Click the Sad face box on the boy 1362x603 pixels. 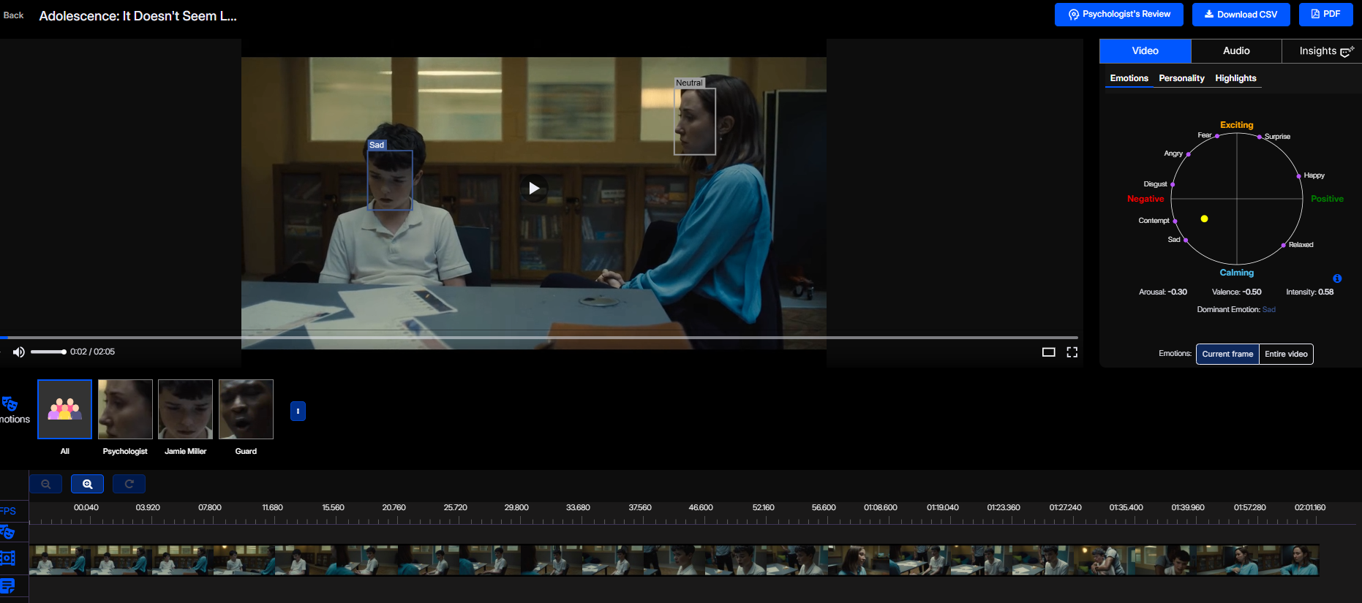tap(390, 180)
